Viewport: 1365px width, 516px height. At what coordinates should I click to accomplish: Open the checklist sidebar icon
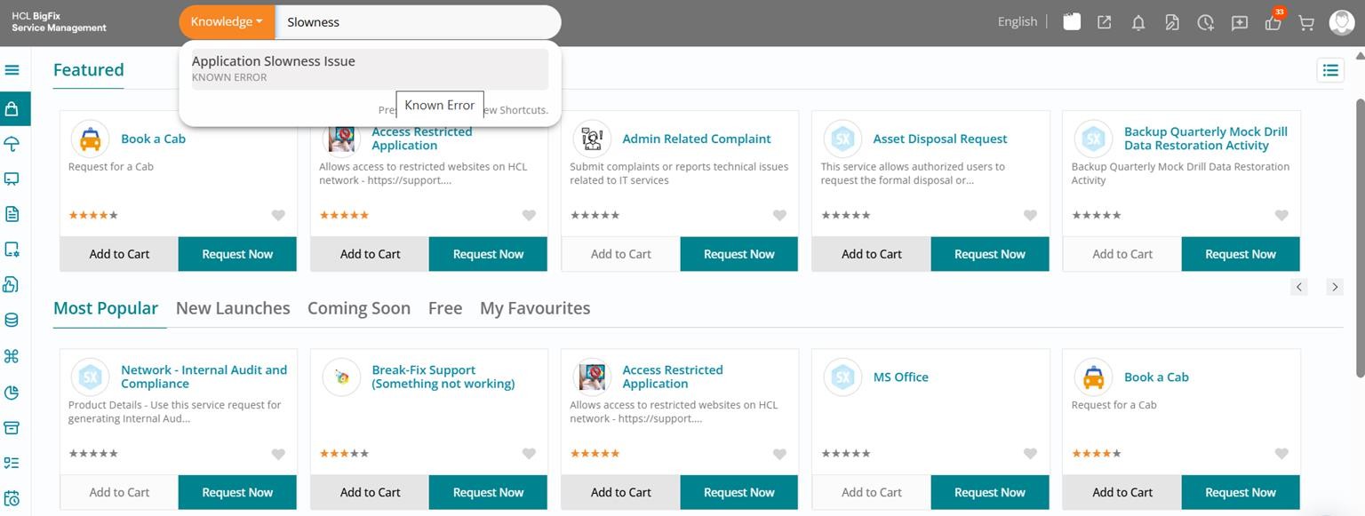click(x=12, y=463)
